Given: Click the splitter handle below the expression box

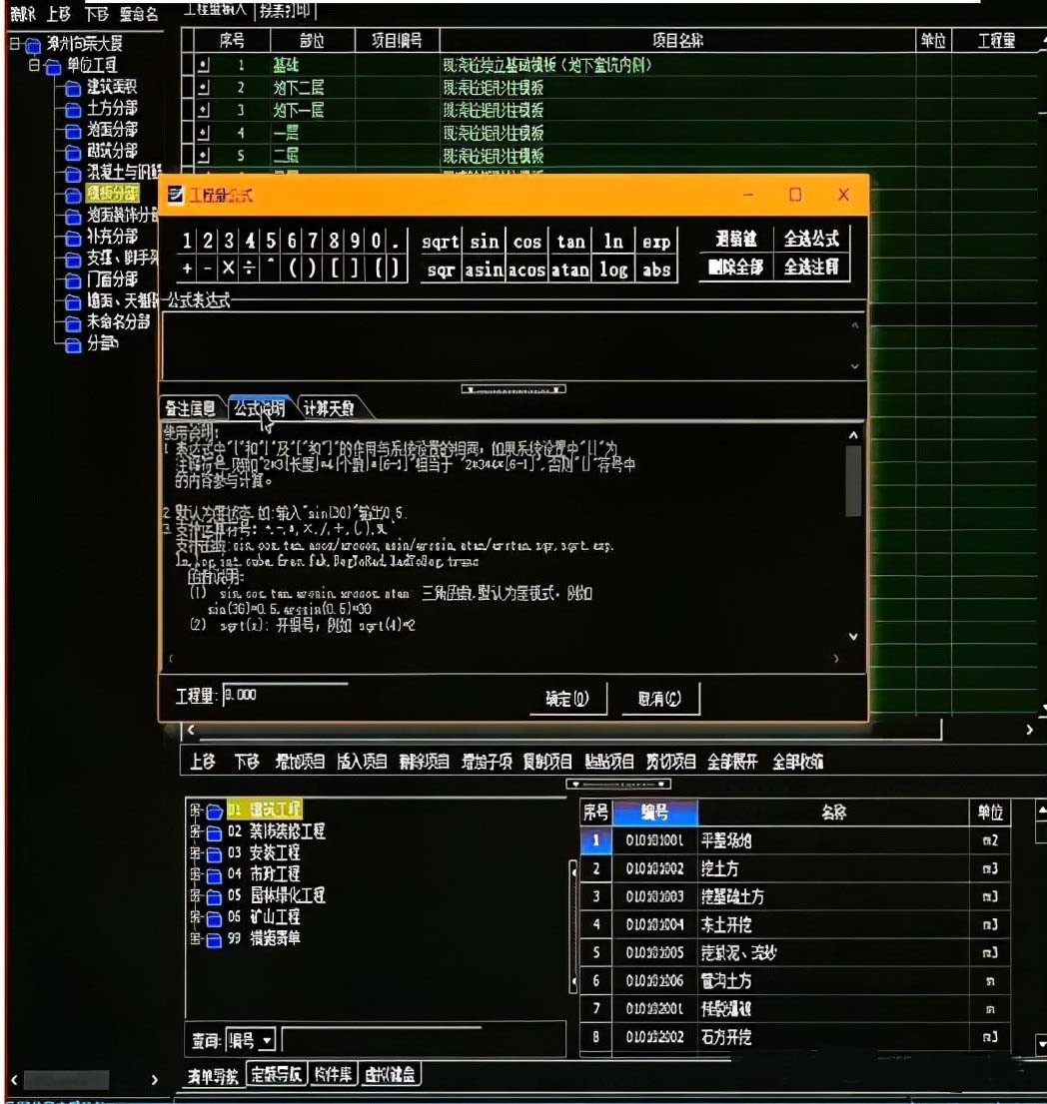Looking at the screenshot, I should (x=514, y=389).
